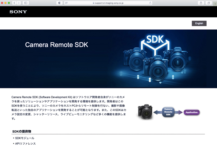Click the Reader view icon in address bar
The width and height of the screenshot is (217, 147).
[66, 3]
